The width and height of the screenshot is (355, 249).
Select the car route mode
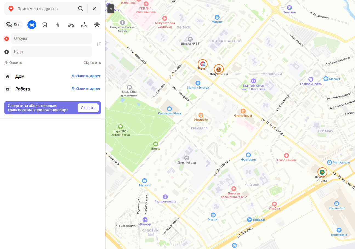(x=32, y=25)
